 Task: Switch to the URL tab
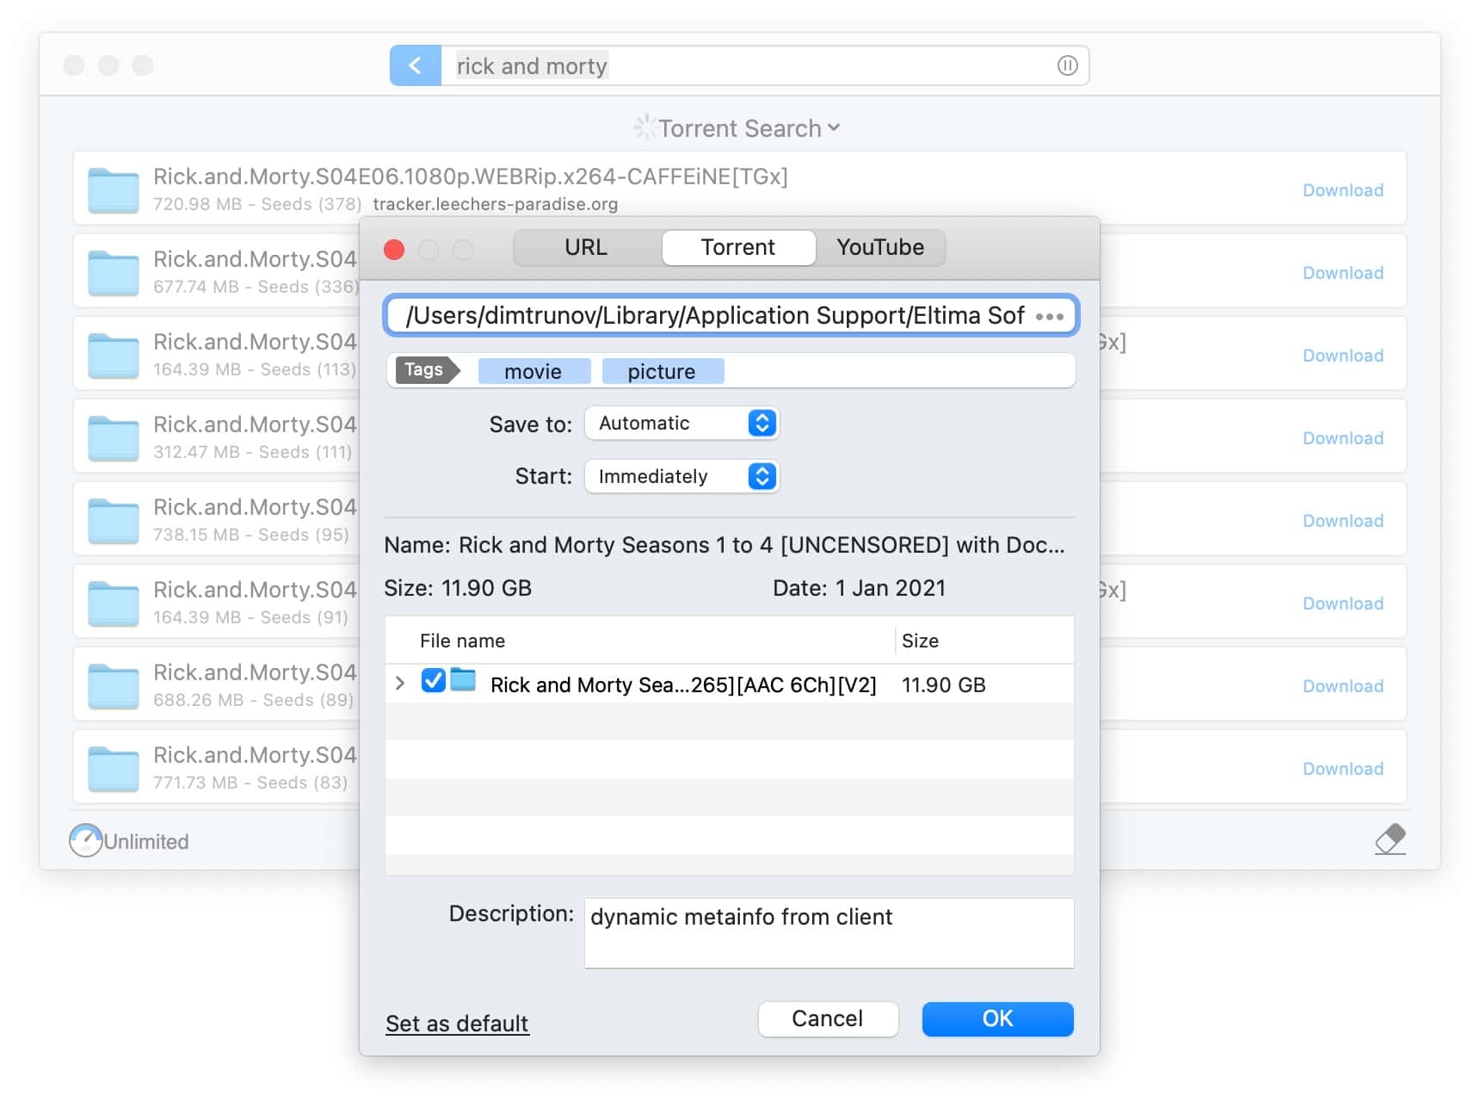coord(586,247)
